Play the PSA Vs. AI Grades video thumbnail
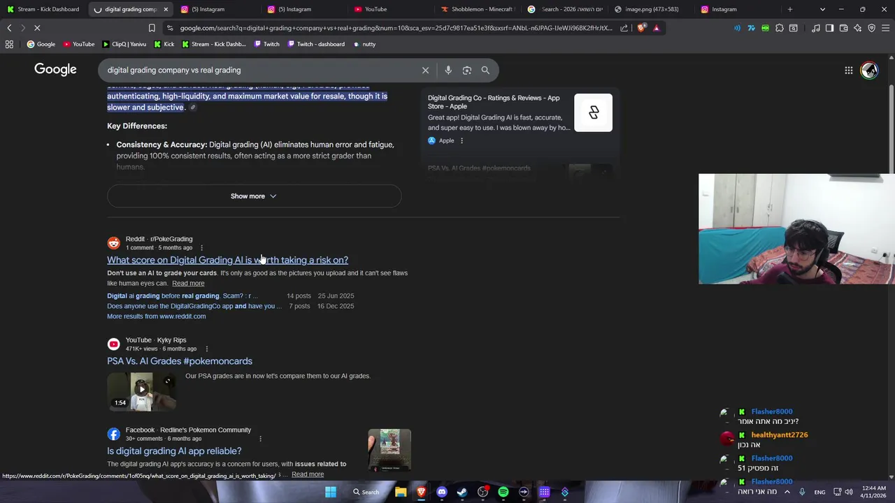The height and width of the screenshot is (503, 895). [x=141, y=390]
